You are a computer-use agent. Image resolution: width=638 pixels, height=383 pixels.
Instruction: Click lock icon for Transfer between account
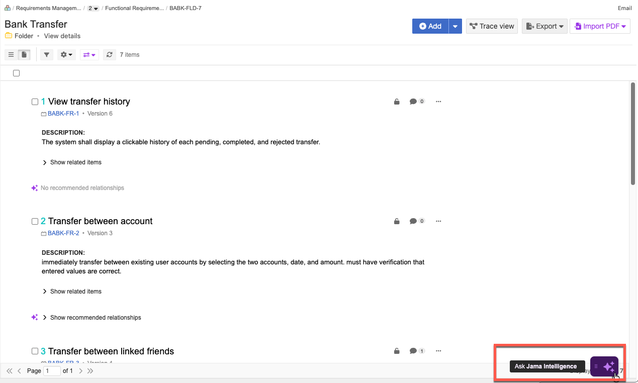[397, 221]
